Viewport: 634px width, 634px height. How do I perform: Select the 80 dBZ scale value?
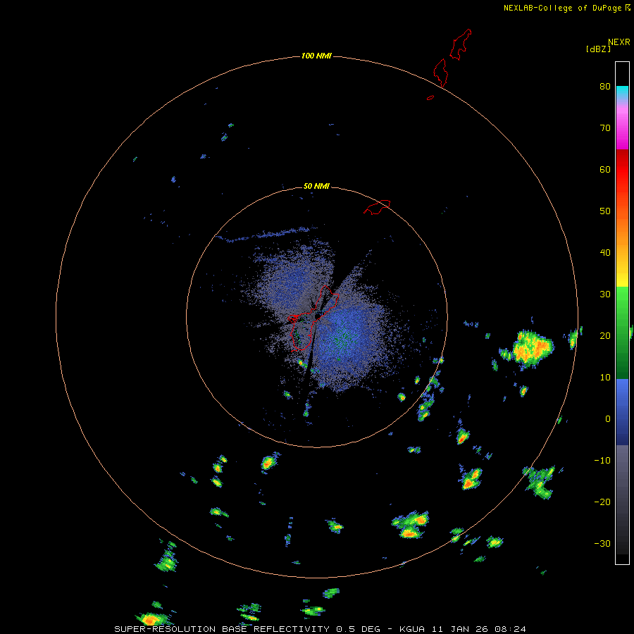(605, 87)
